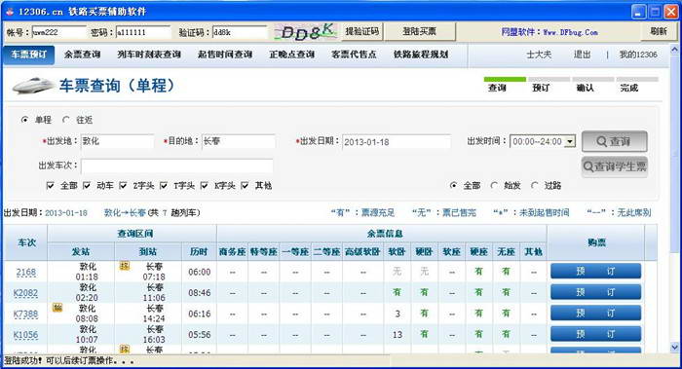Click the app icon in the title bar
This screenshot has width=682, height=369.
point(9,12)
